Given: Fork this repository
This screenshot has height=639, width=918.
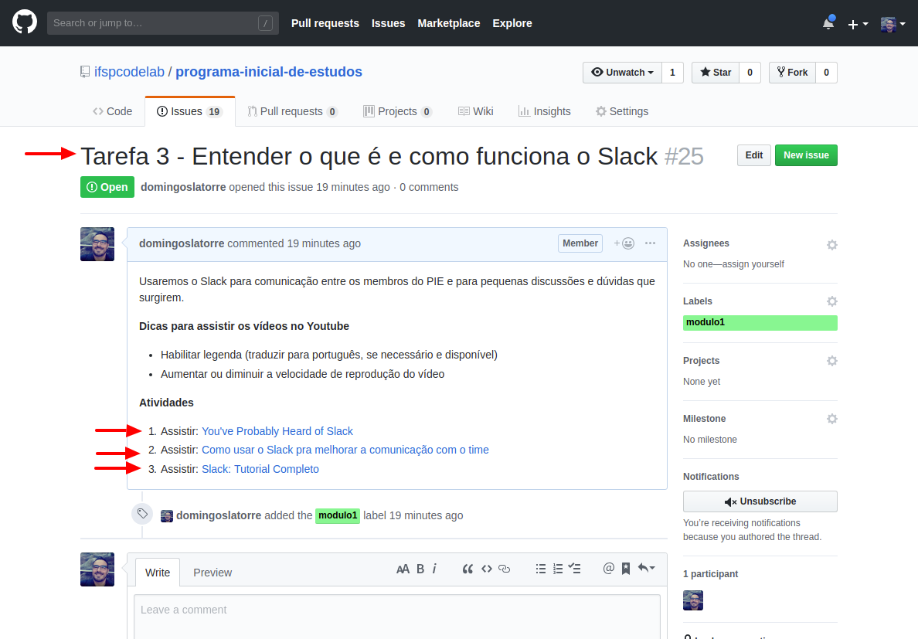Looking at the screenshot, I should 792,73.
